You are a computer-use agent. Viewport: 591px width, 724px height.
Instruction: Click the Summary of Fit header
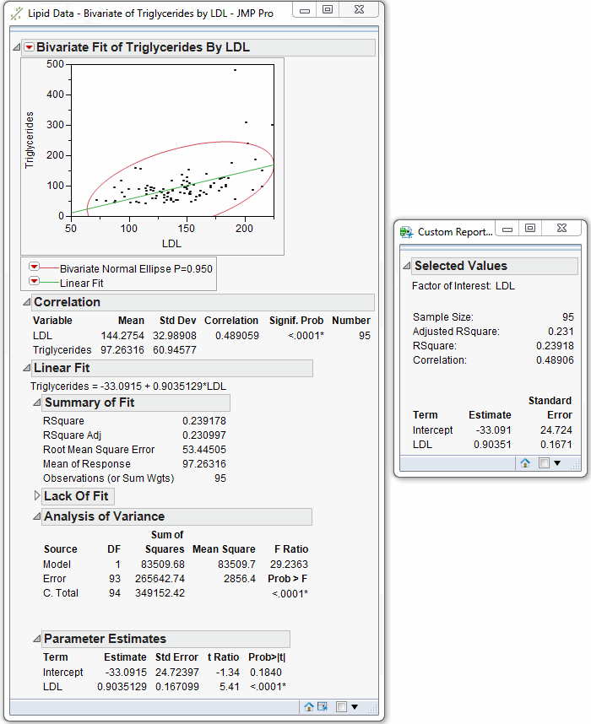click(89, 403)
